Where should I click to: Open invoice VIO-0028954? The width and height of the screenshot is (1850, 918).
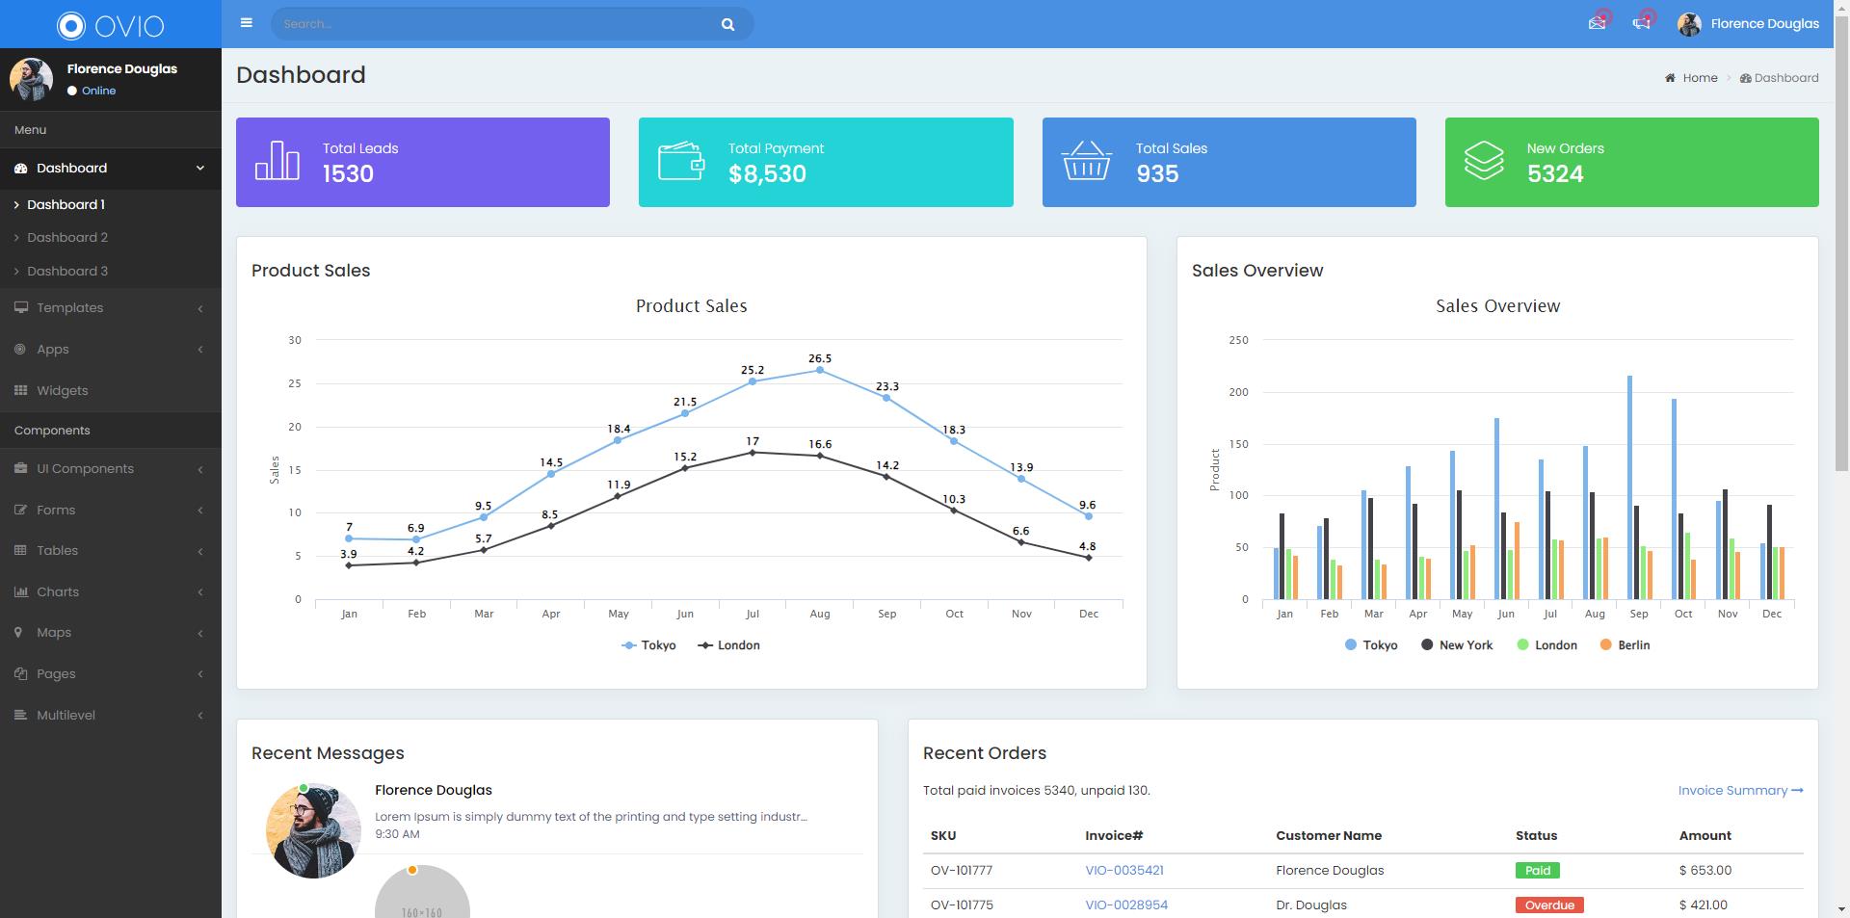click(x=1126, y=905)
